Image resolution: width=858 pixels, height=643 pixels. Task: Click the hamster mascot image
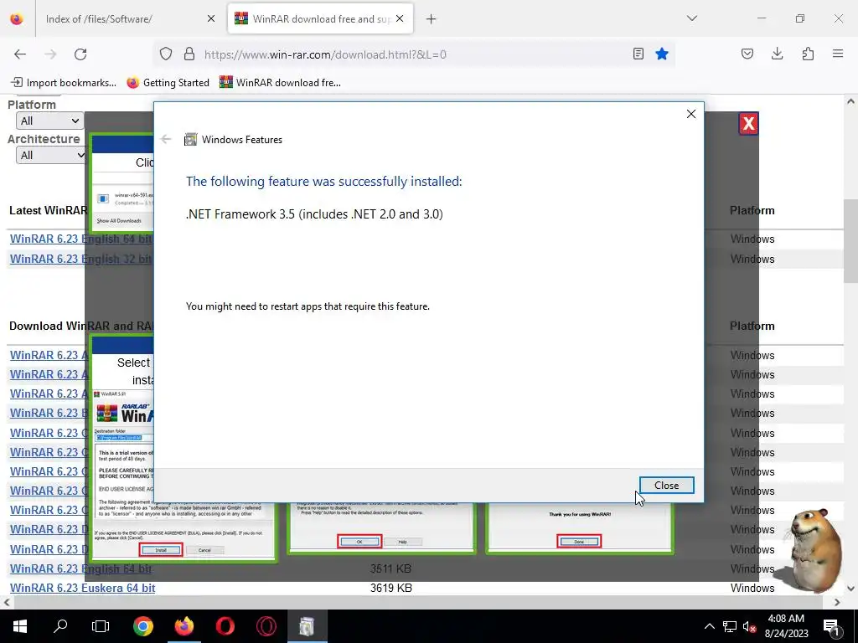pos(815,549)
